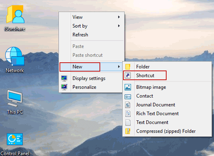Screen dimensions: 214x156
Task: Click the yellow Folder icon in submenu
Action: pyautogui.click(x=128, y=67)
